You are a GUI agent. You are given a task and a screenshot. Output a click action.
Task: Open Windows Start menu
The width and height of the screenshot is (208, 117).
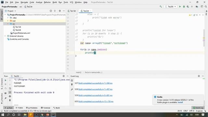(3, 115)
